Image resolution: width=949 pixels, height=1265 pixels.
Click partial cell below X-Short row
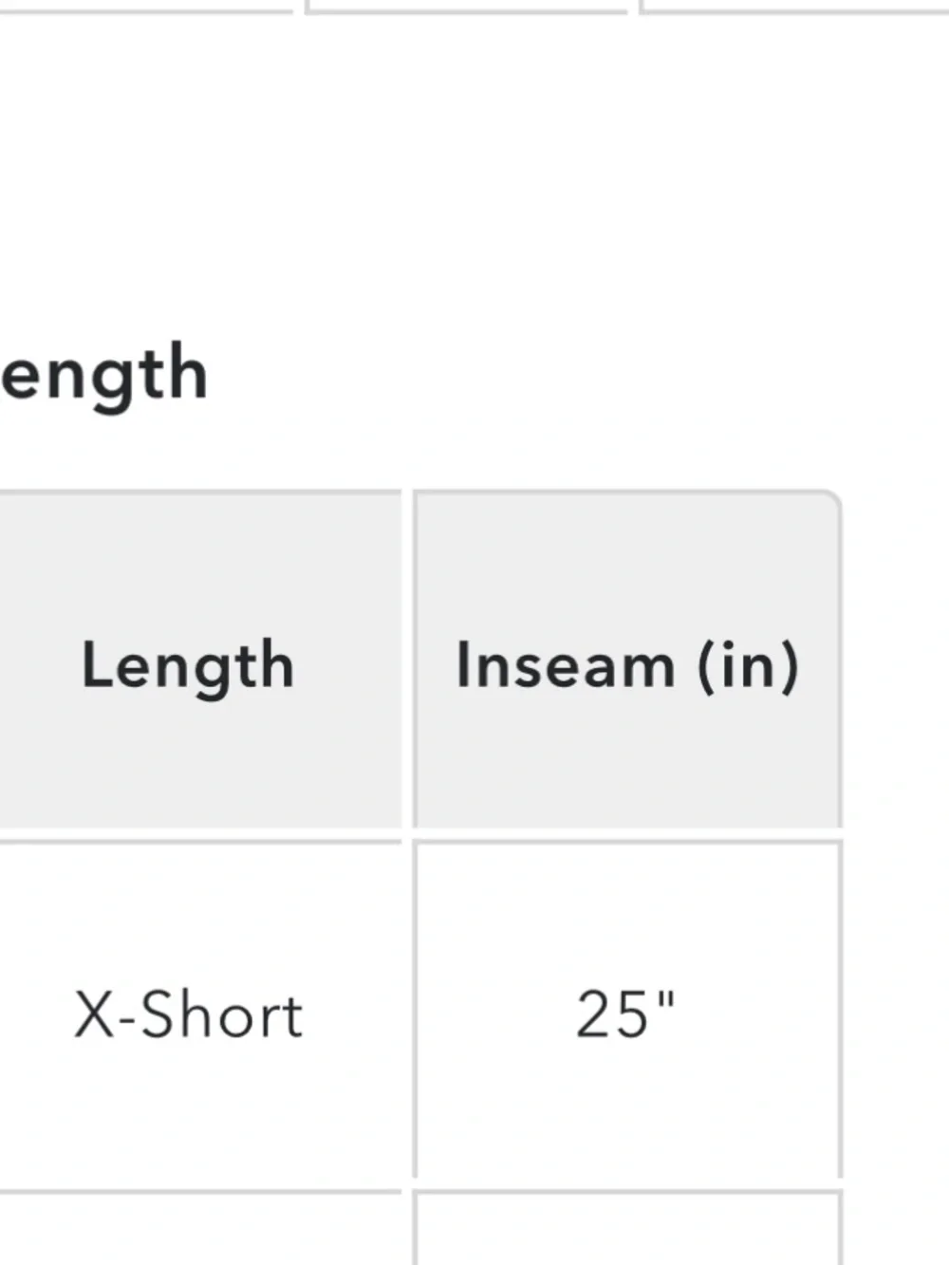[199, 1227]
